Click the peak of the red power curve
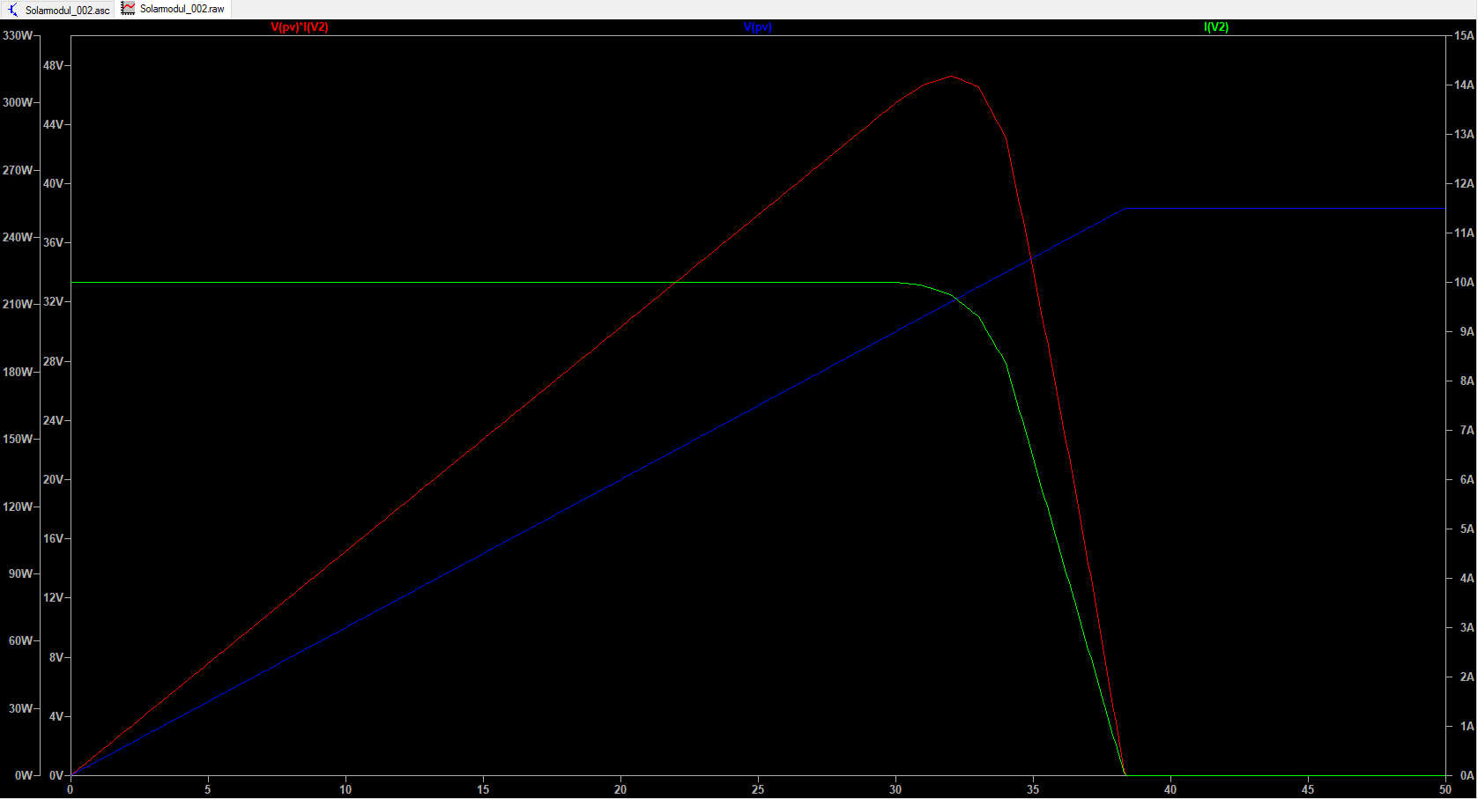 [951, 77]
